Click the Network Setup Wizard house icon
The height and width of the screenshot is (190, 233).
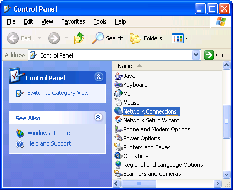pyautogui.click(x=118, y=120)
